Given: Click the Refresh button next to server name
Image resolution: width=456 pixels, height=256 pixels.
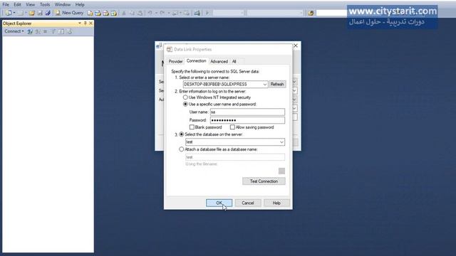Looking at the screenshot, I should pos(277,84).
